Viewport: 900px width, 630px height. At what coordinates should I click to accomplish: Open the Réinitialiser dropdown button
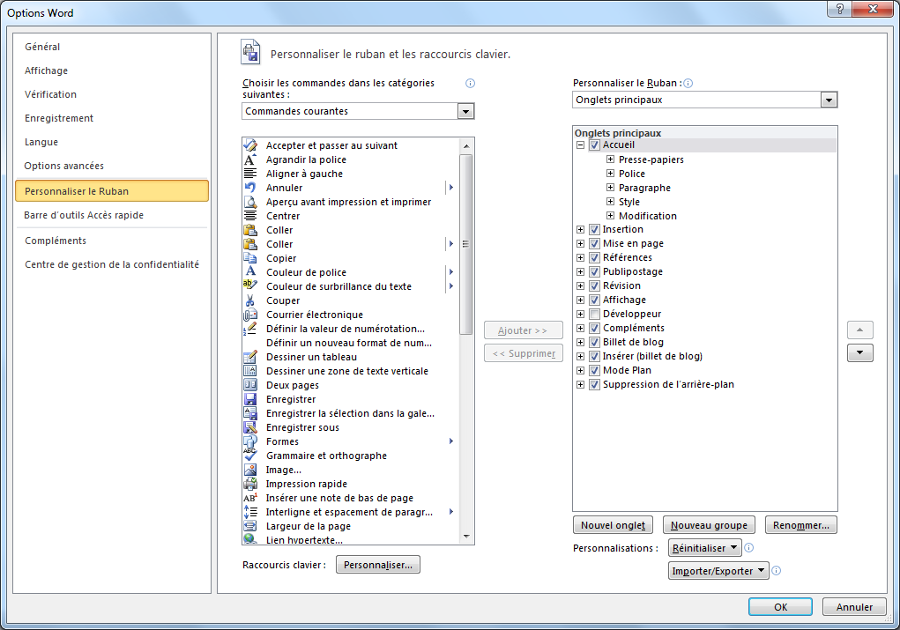(704, 548)
